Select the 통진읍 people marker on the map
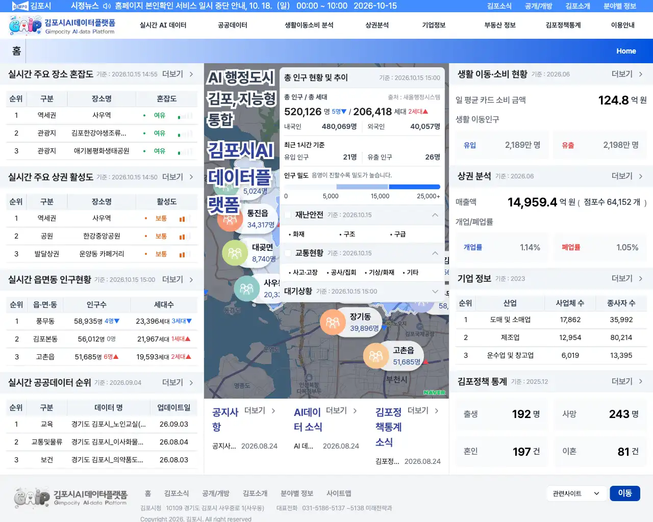Viewport: 653px width, 522px height. click(x=230, y=219)
